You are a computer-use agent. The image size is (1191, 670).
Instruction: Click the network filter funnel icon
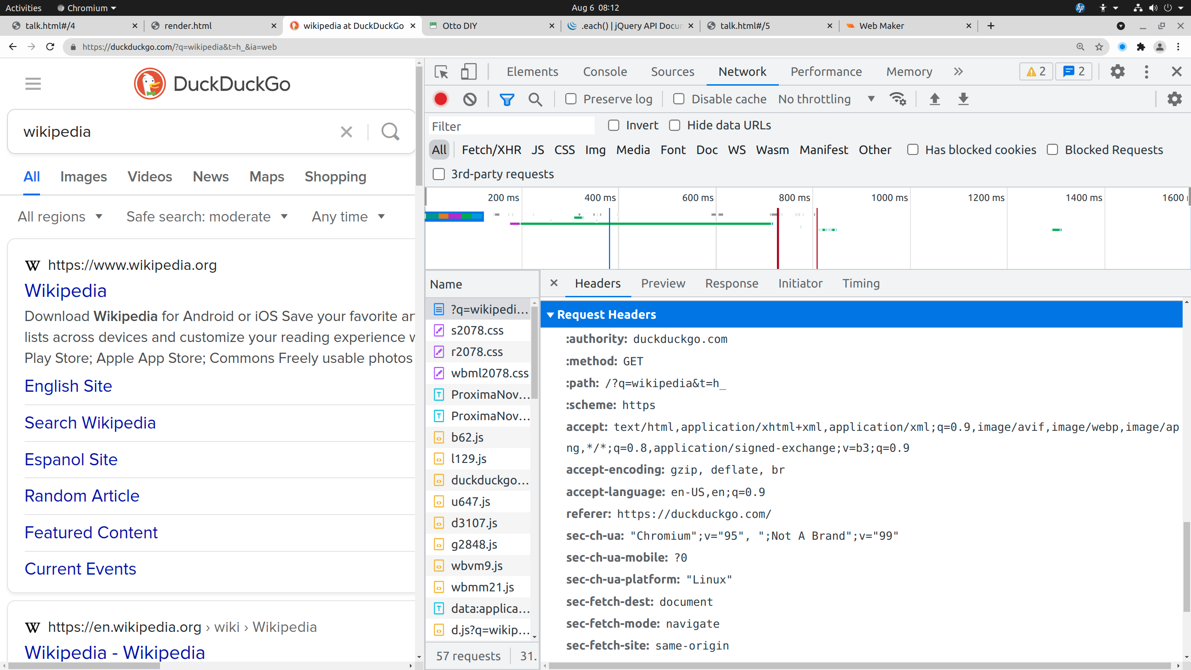pyautogui.click(x=507, y=99)
